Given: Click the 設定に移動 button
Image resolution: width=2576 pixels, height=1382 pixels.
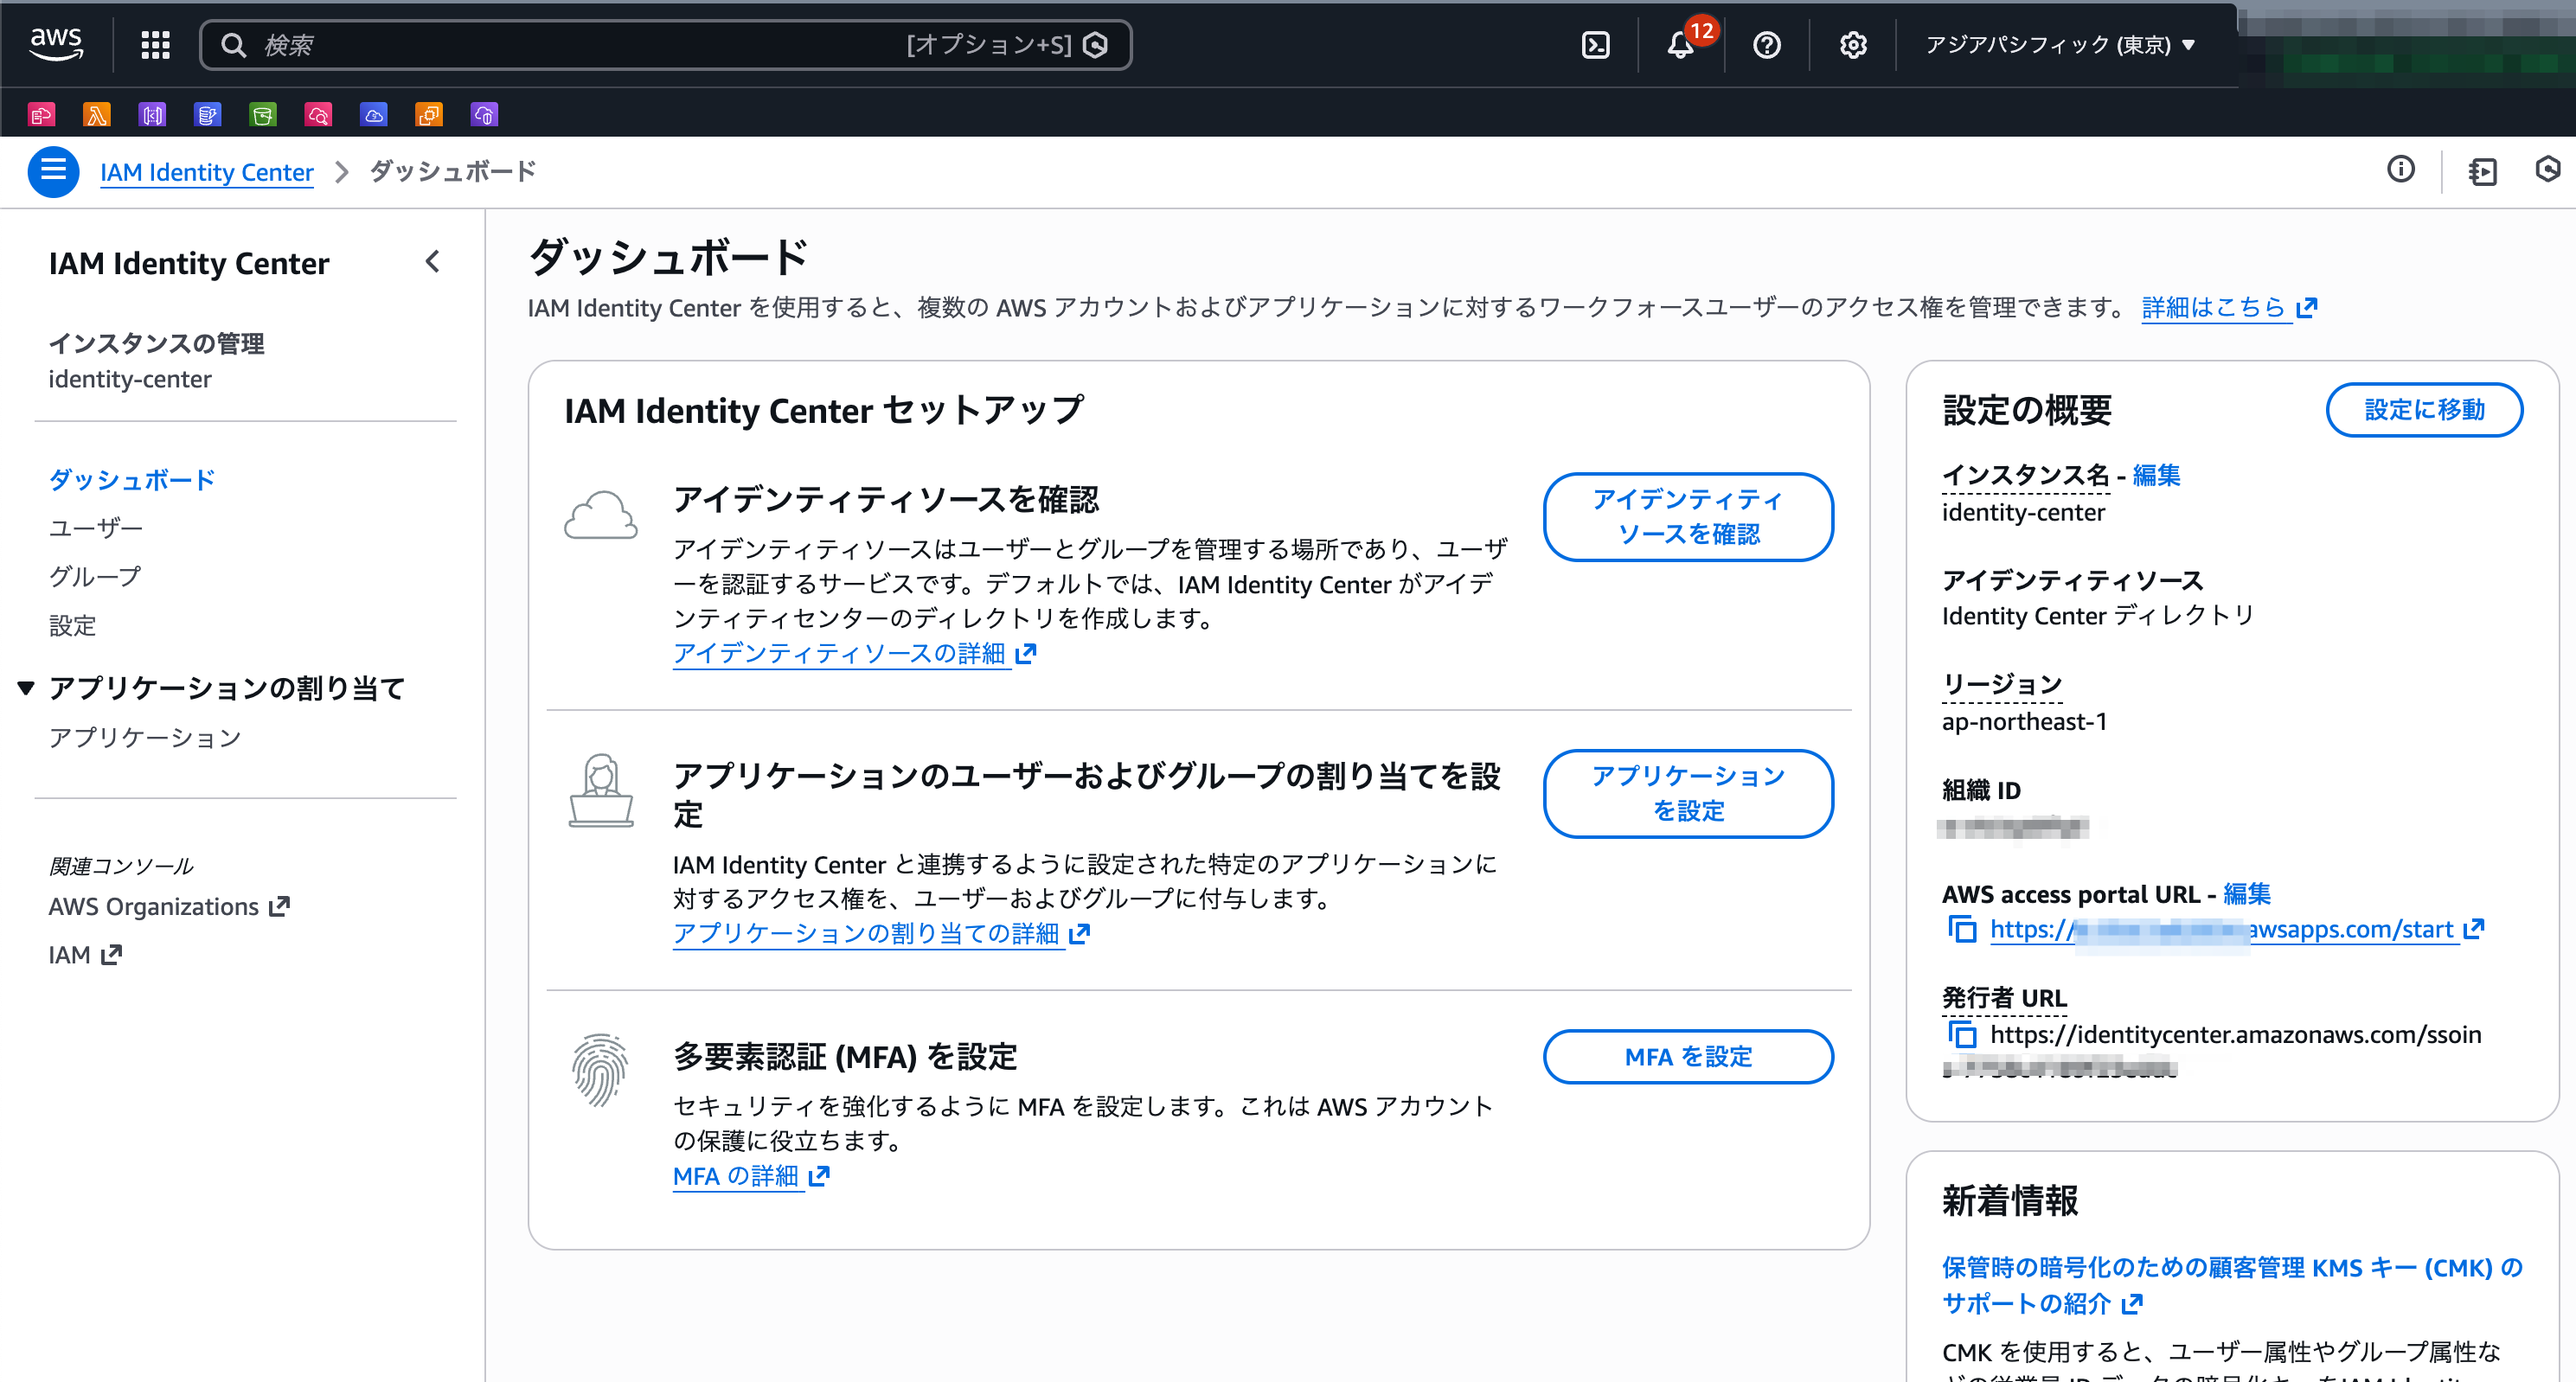Looking at the screenshot, I should point(2424,409).
